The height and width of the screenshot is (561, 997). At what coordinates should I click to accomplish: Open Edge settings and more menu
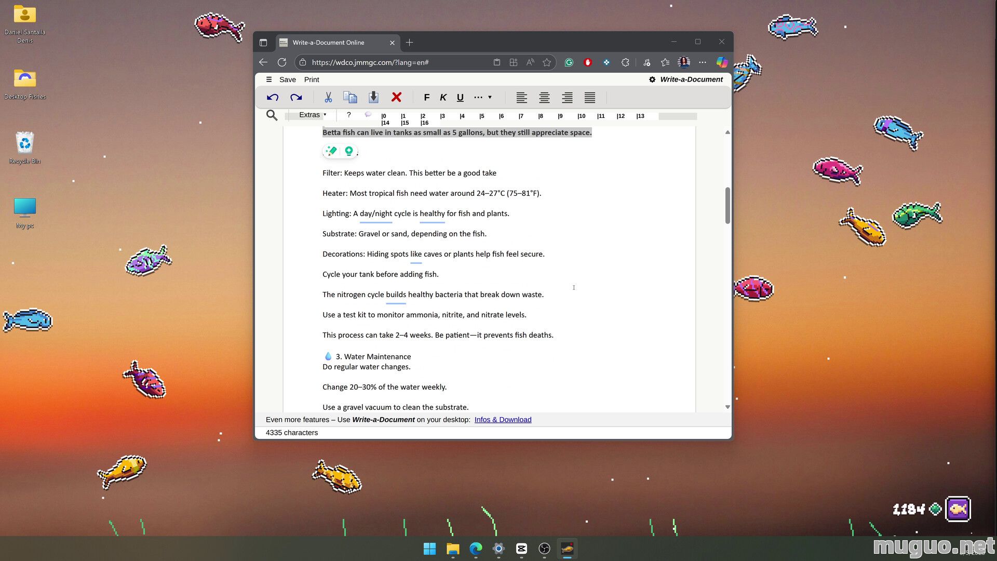[703, 62]
